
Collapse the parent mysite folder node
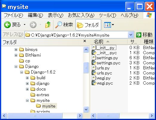coord(27,101)
